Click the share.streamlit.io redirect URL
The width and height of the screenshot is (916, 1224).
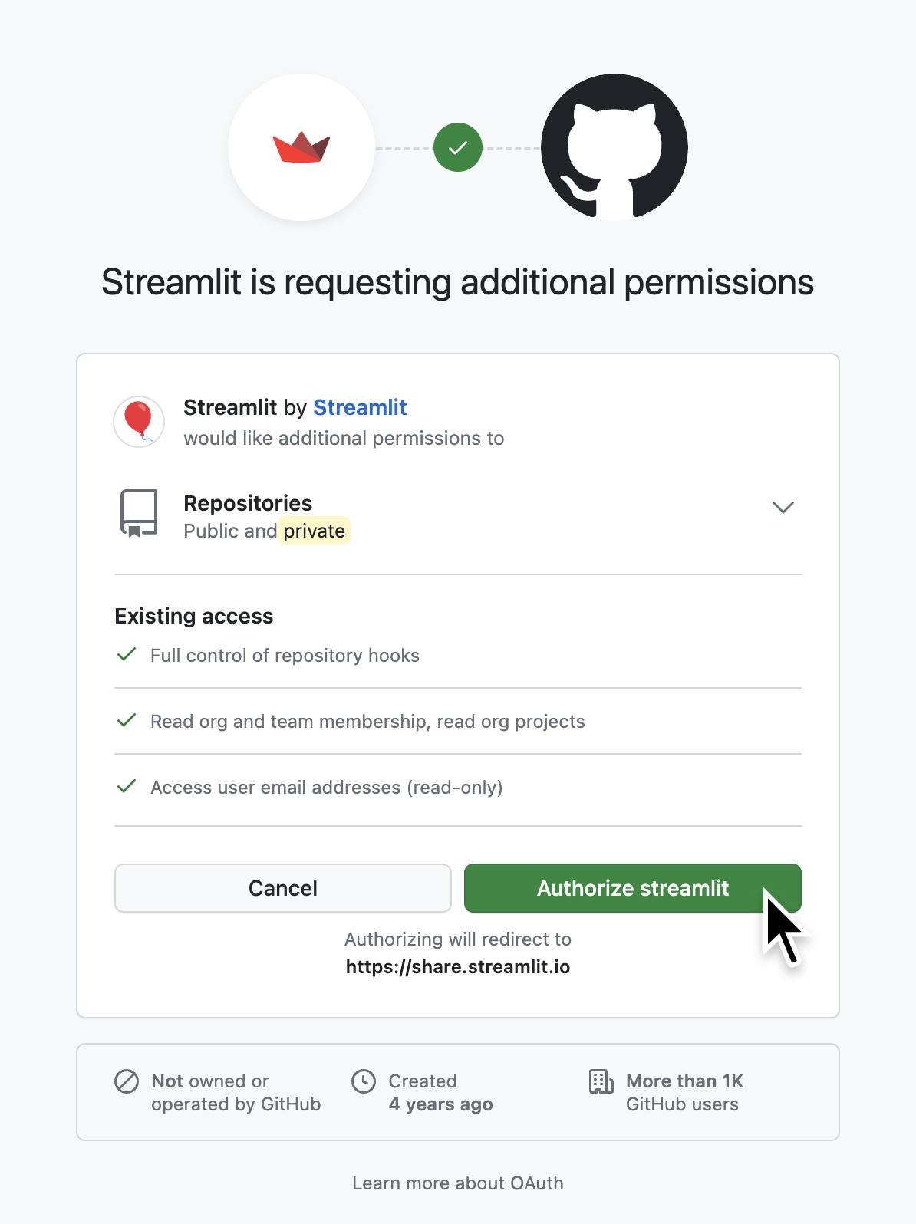(458, 967)
